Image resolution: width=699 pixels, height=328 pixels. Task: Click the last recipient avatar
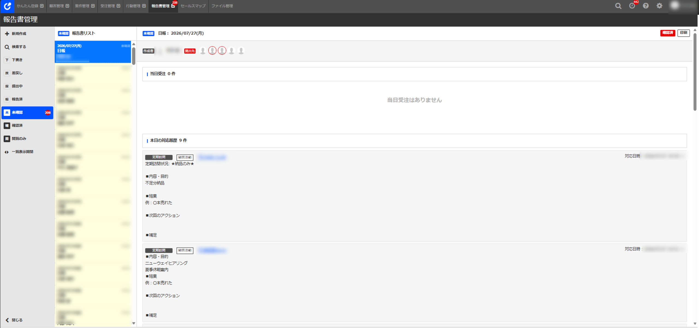241,51
